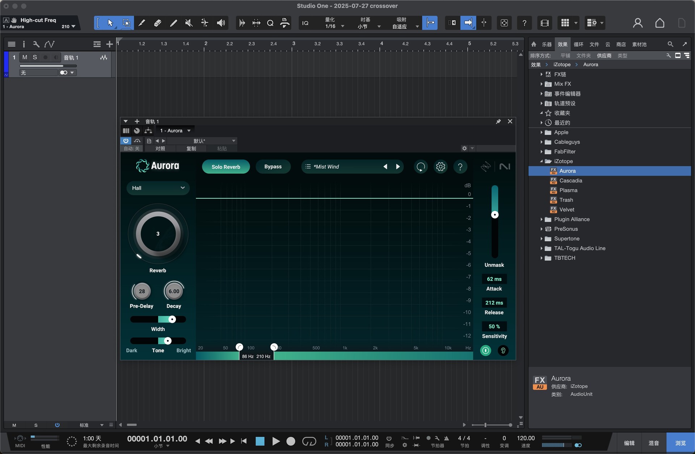The image size is (695, 454).
Task: Add a new track with plus icon
Action: (x=109, y=44)
